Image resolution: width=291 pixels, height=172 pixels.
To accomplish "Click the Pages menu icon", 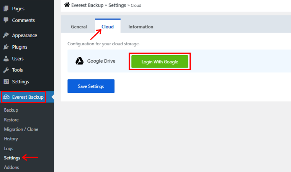I will click(x=6, y=8).
